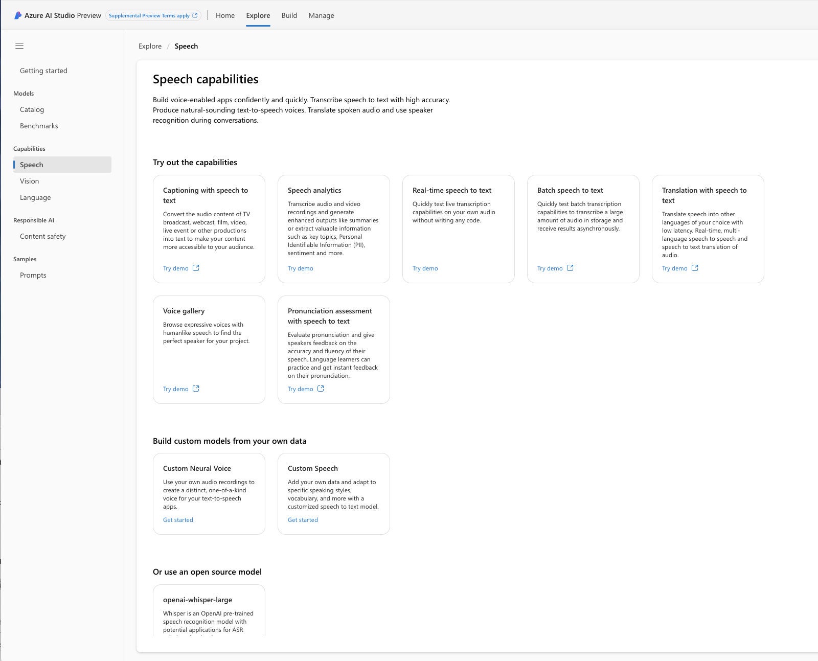Click Try demo in Pronunciation assessment card
The height and width of the screenshot is (661, 818).
click(x=300, y=389)
